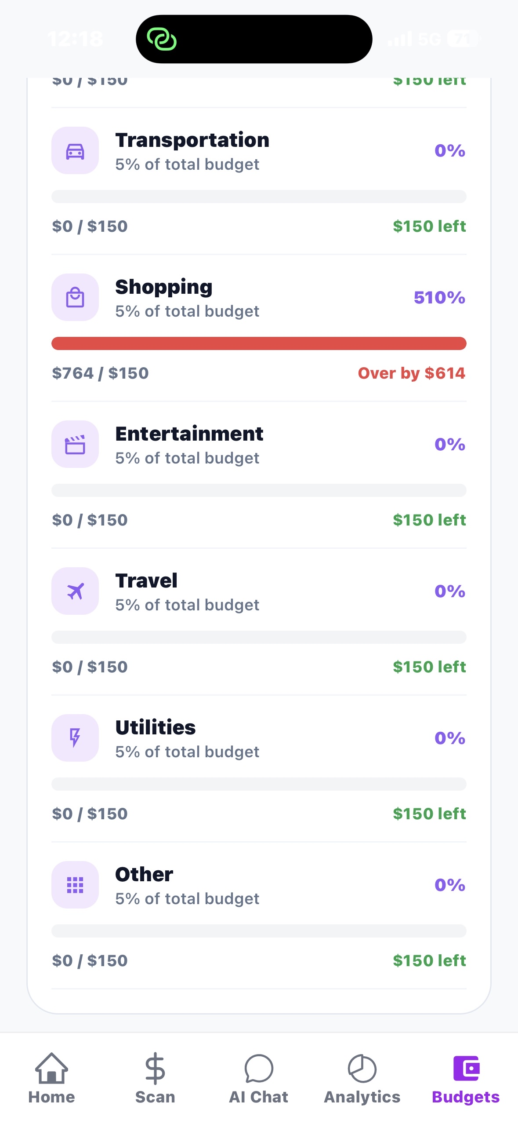Tap the Utilities lightning bolt icon
518x1124 pixels.
tap(75, 738)
